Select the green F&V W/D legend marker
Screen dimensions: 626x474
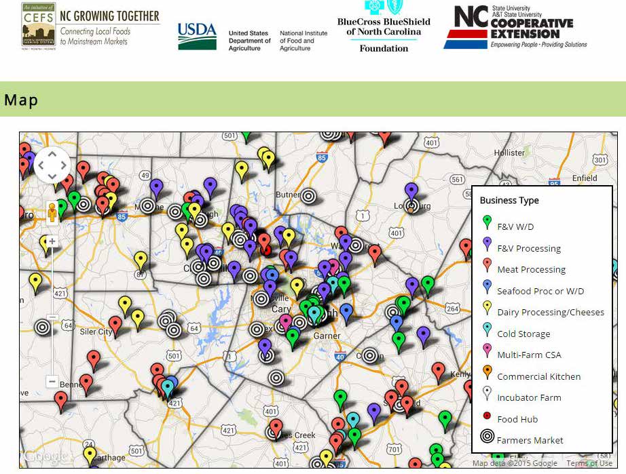487,221
